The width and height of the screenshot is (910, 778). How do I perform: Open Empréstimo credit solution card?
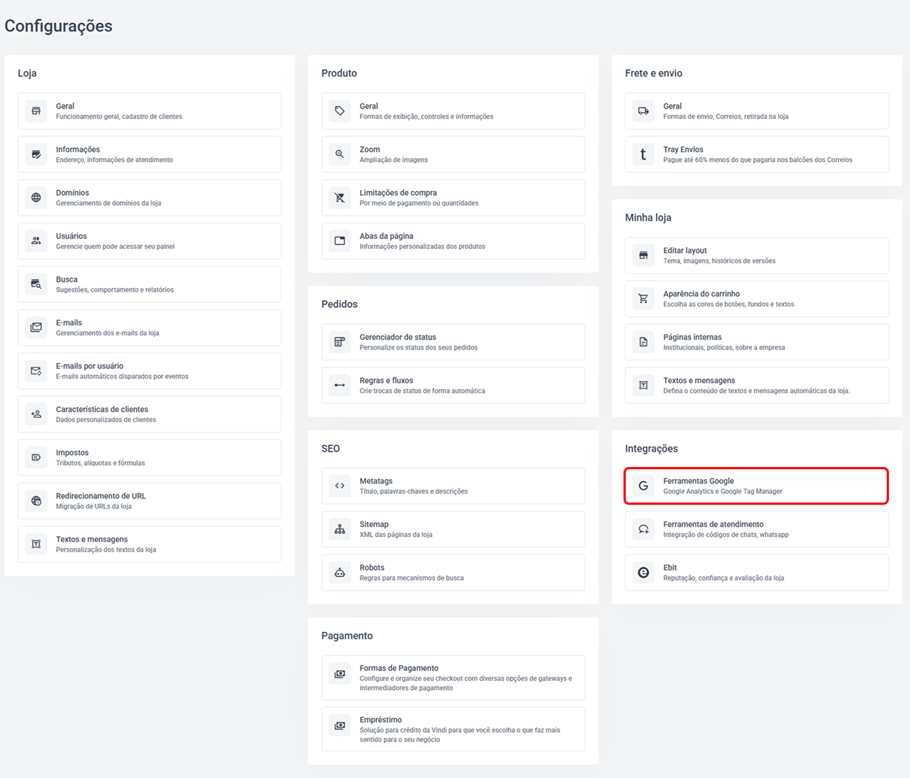(x=453, y=729)
